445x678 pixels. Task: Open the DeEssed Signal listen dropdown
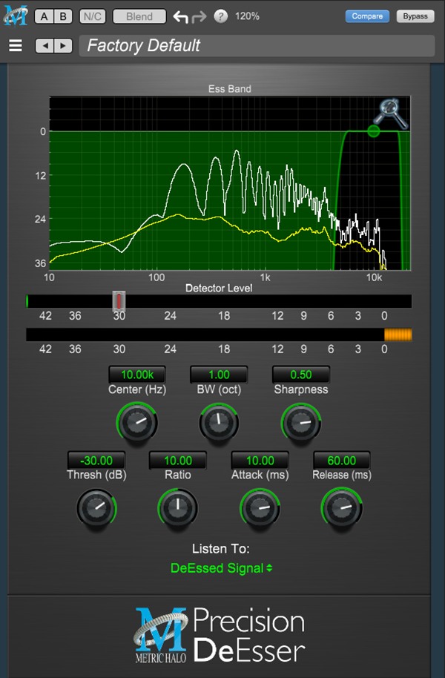(x=222, y=568)
